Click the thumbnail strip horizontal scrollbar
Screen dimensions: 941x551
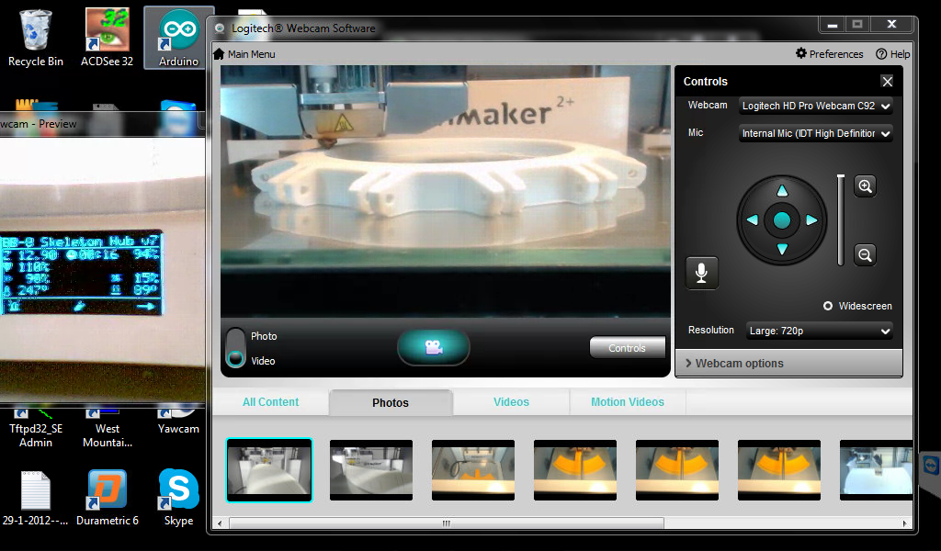(x=446, y=523)
